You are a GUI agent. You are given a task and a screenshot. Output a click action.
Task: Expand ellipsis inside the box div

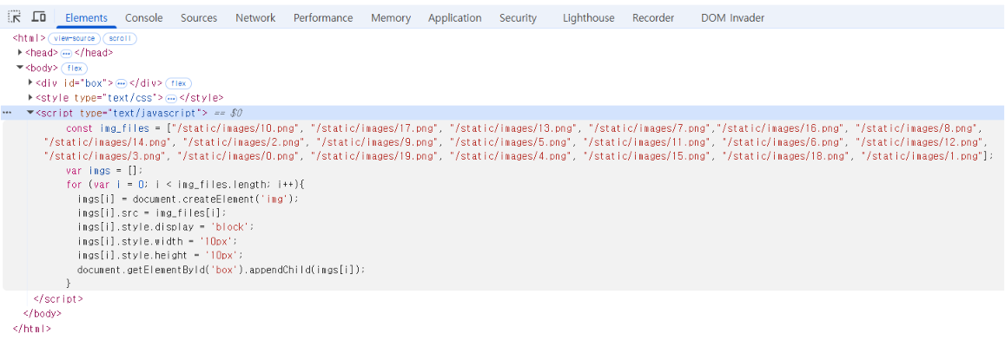point(121,83)
